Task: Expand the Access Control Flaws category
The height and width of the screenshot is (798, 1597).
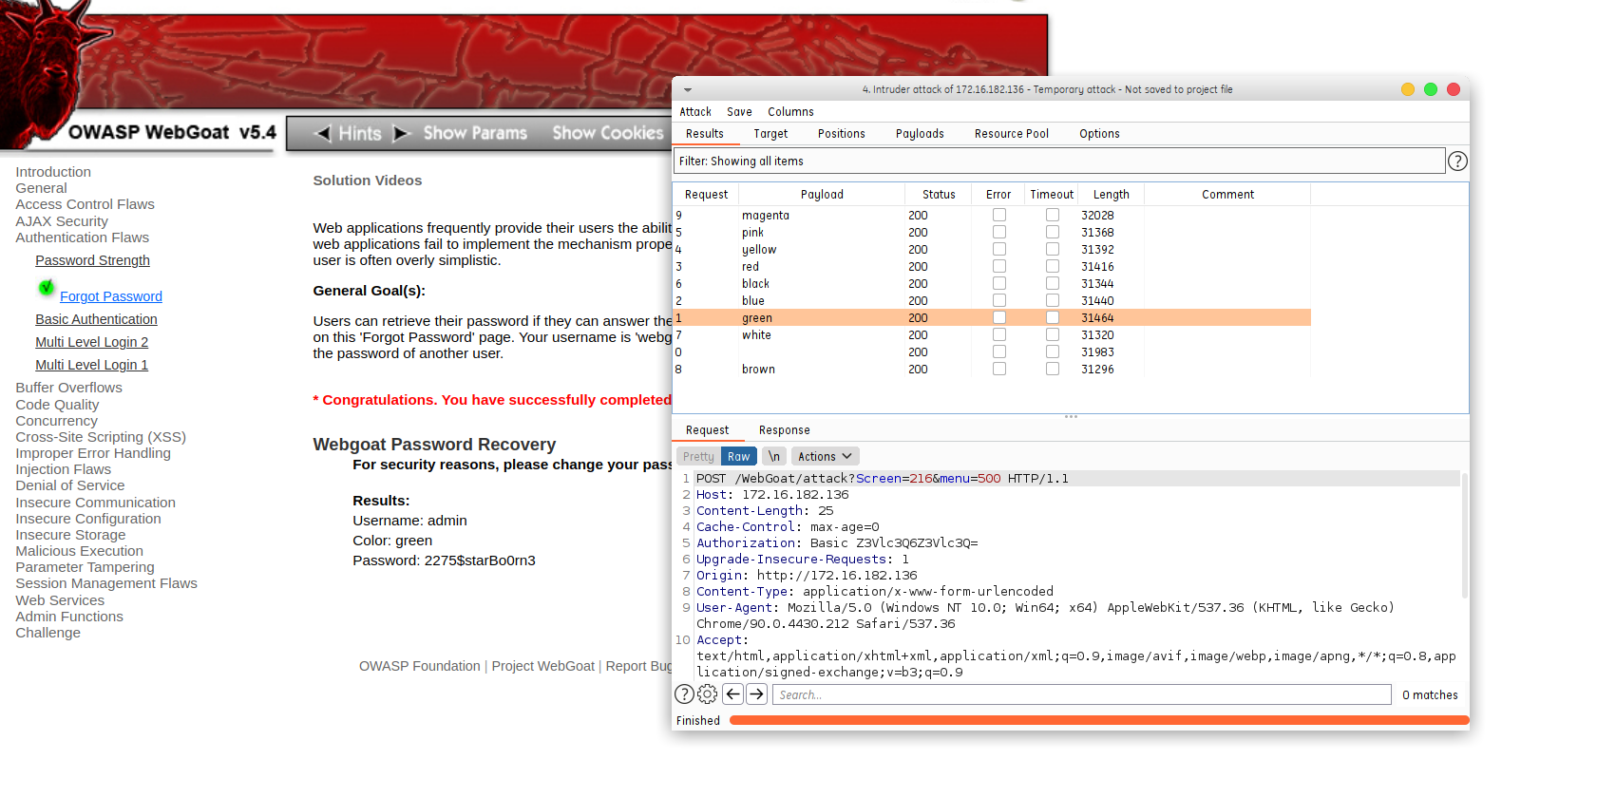Action: coord(85,204)
